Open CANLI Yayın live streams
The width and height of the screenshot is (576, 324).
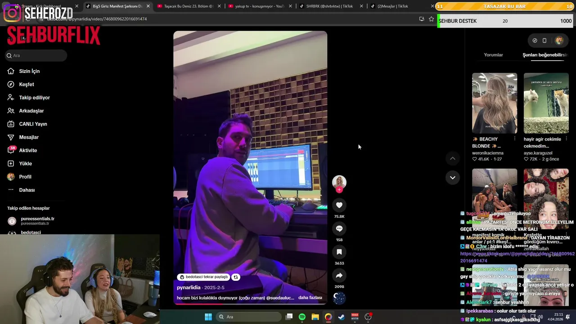(33, 124)
